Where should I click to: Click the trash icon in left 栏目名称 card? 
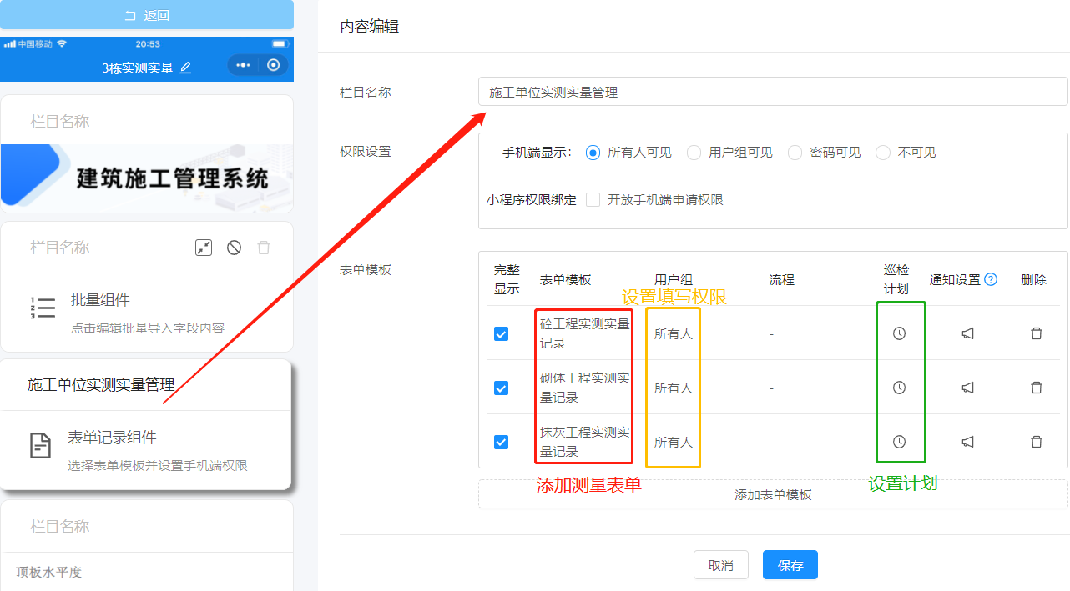tap(264, 248)
